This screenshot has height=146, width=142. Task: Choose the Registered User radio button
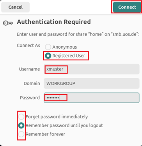pyautogui.click(x=48, y=56)
